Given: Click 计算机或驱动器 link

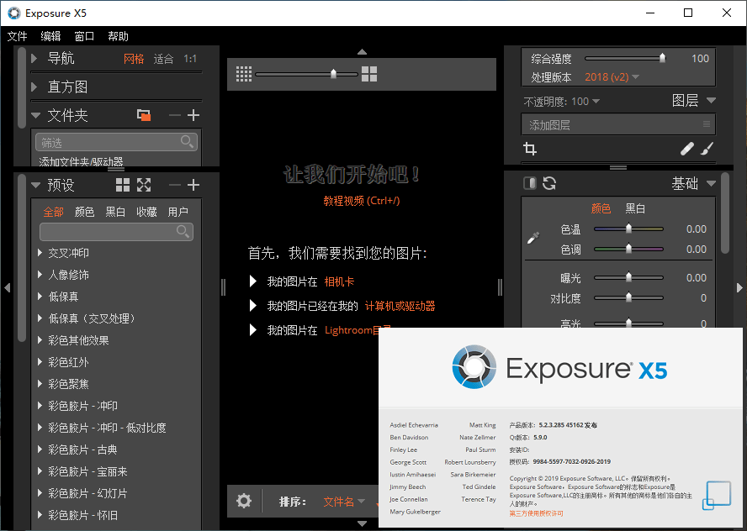Looking at the screenshot, I should [400, 306].
